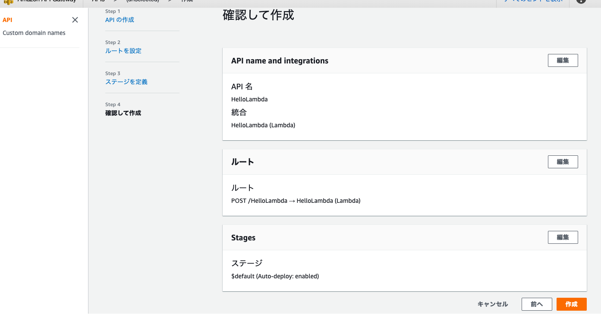Go to Step 3 ステージを定義
Viewport: 601px width, 315px height.
click(126, 82)
